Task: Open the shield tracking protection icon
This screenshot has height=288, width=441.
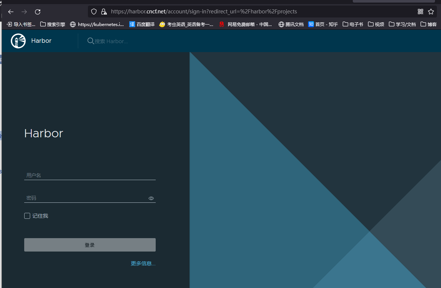Action: pyautogui.click(x=94, y=12)
